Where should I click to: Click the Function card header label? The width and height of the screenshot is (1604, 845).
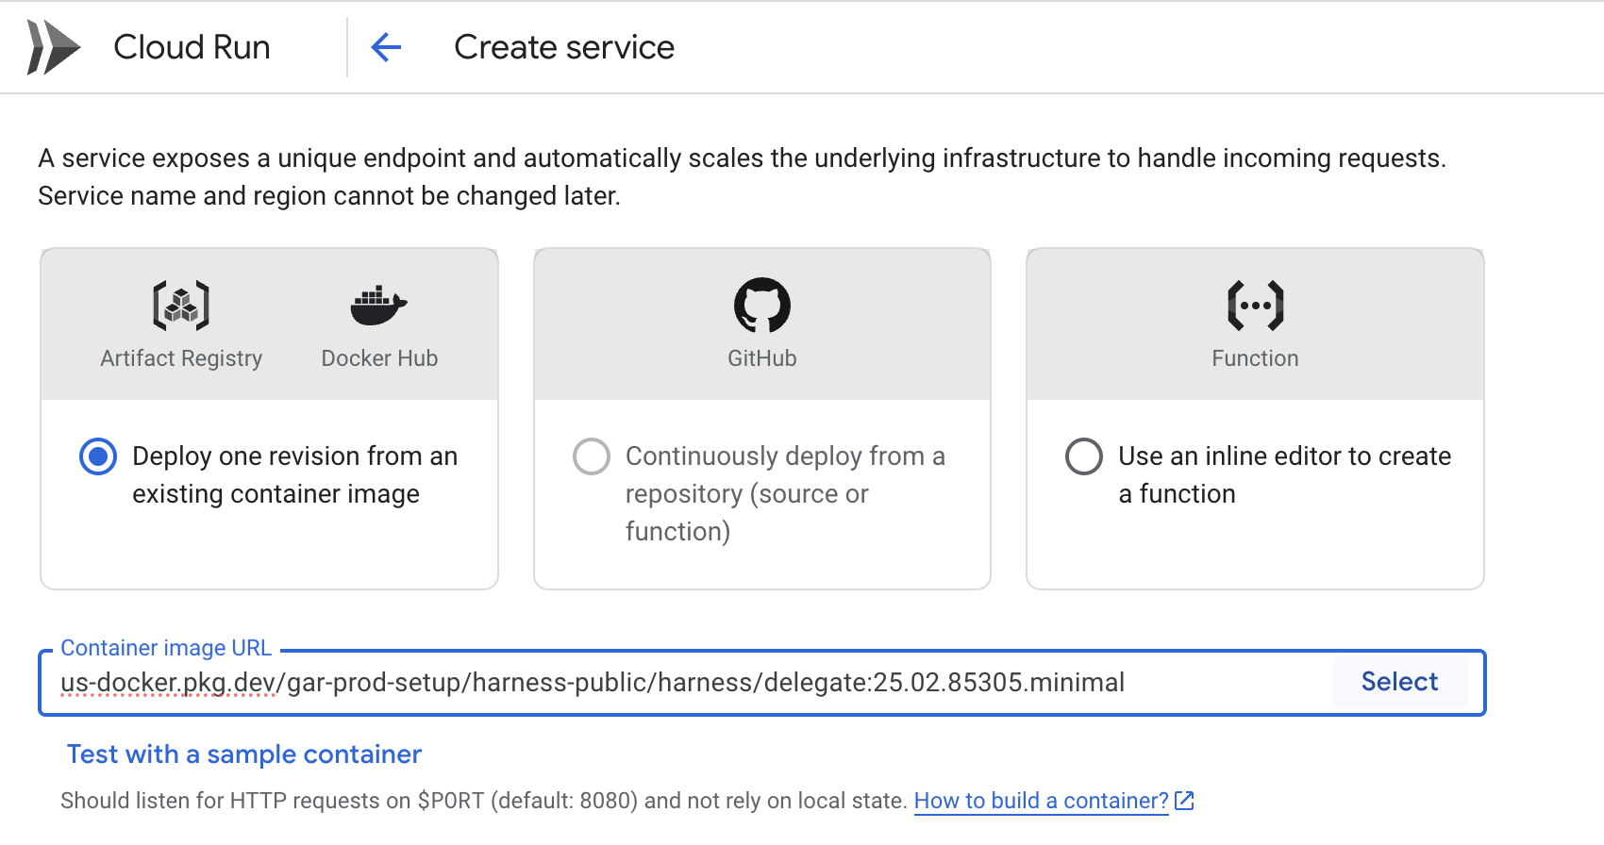coord(1255,358)
